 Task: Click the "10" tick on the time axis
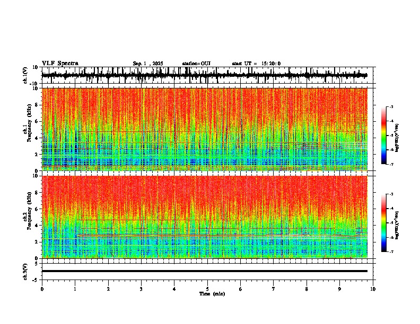373,289
